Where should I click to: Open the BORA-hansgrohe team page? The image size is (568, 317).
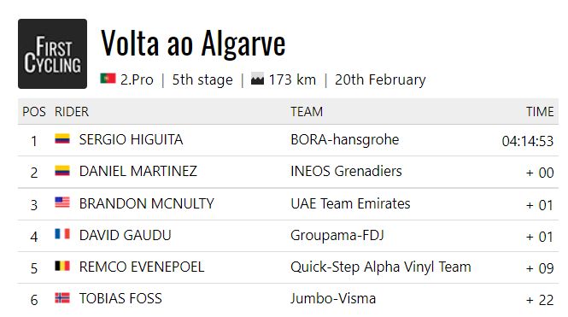344,140
